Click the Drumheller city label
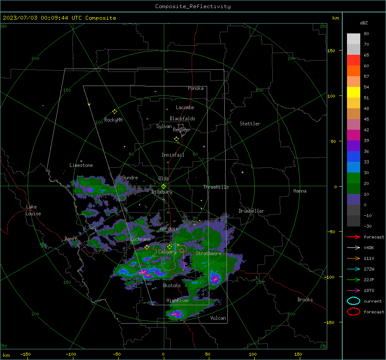 pos(251,211)
